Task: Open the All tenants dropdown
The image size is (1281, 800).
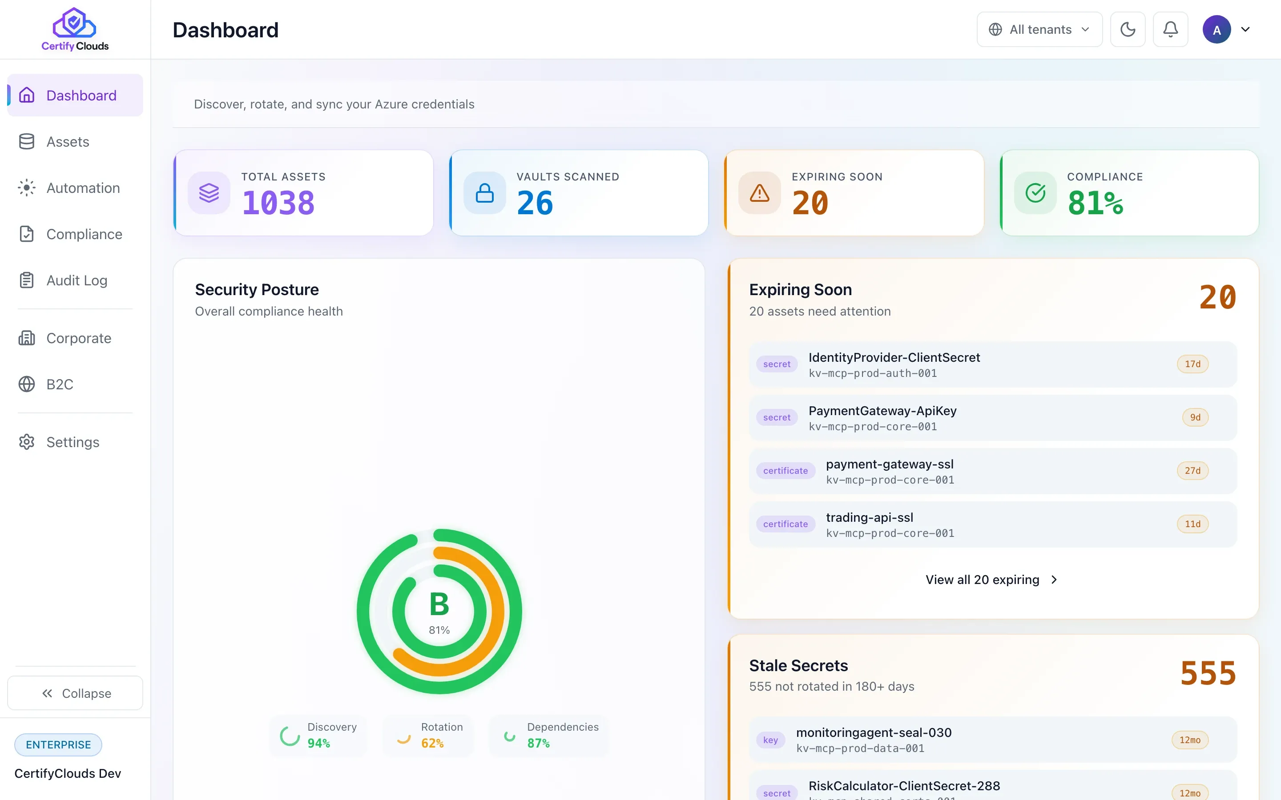Action: click(x=1039, y=30)
